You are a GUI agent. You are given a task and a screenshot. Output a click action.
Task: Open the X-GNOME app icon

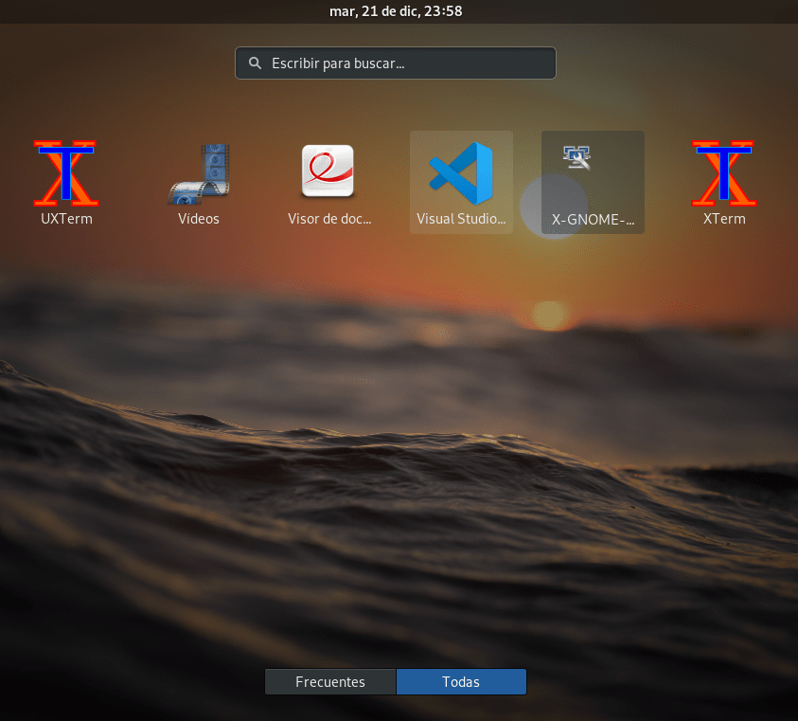(576, 157)
